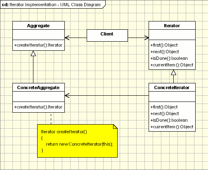Select Iterator's isDone():boolean method

(169, 58)
